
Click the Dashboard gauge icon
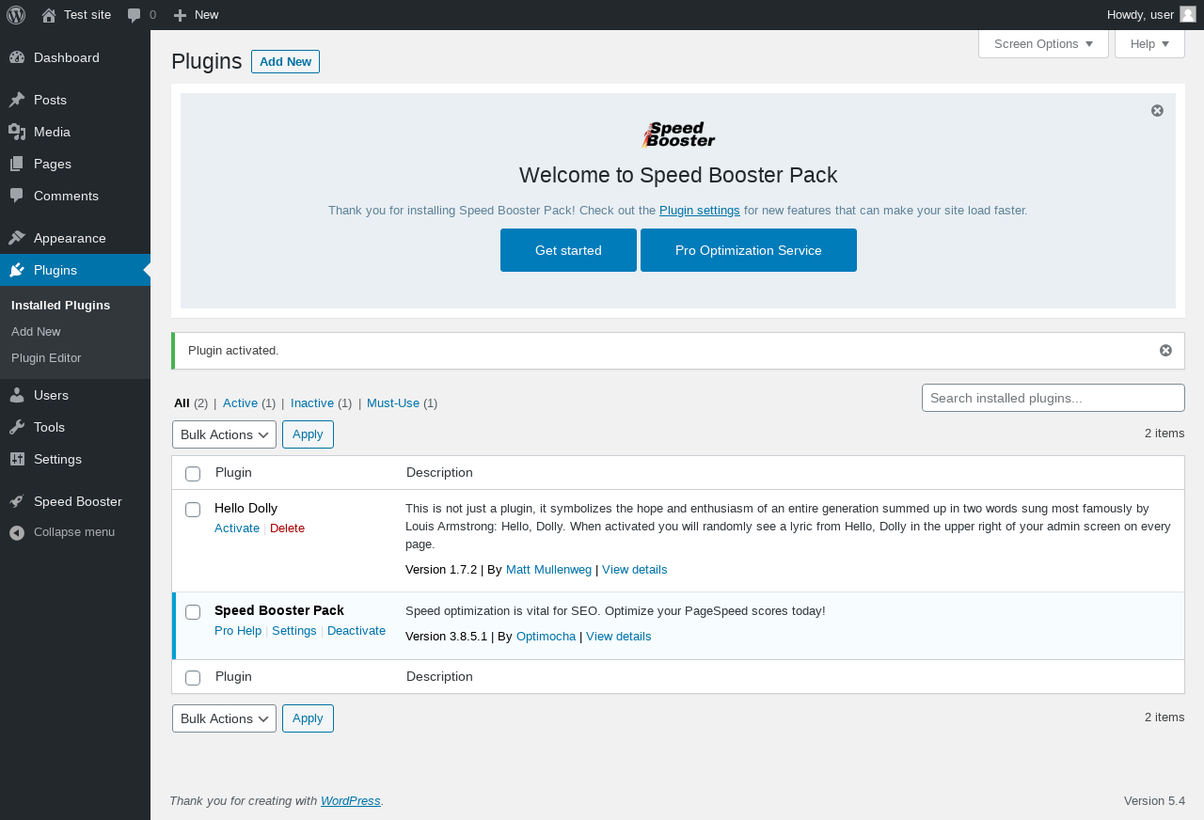[x=17, y=57]
